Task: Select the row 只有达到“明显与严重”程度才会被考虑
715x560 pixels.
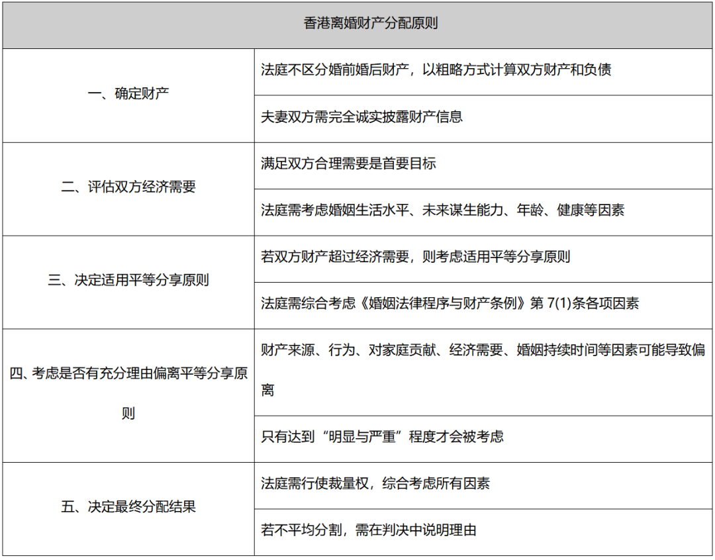Action: click(483, 439)
